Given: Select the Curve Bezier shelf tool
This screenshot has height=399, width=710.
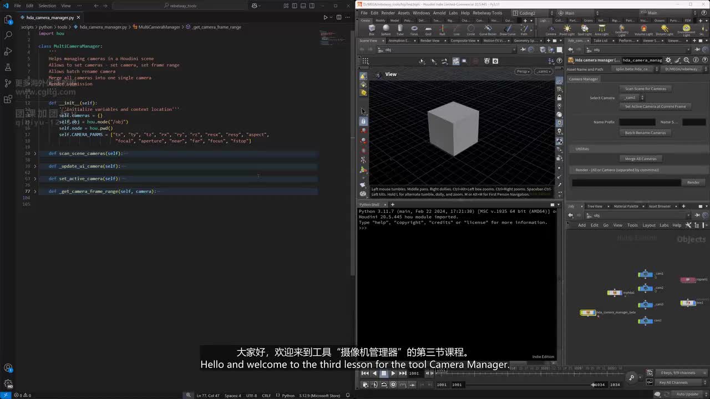Looking at the screenshot, I should 488,30.
